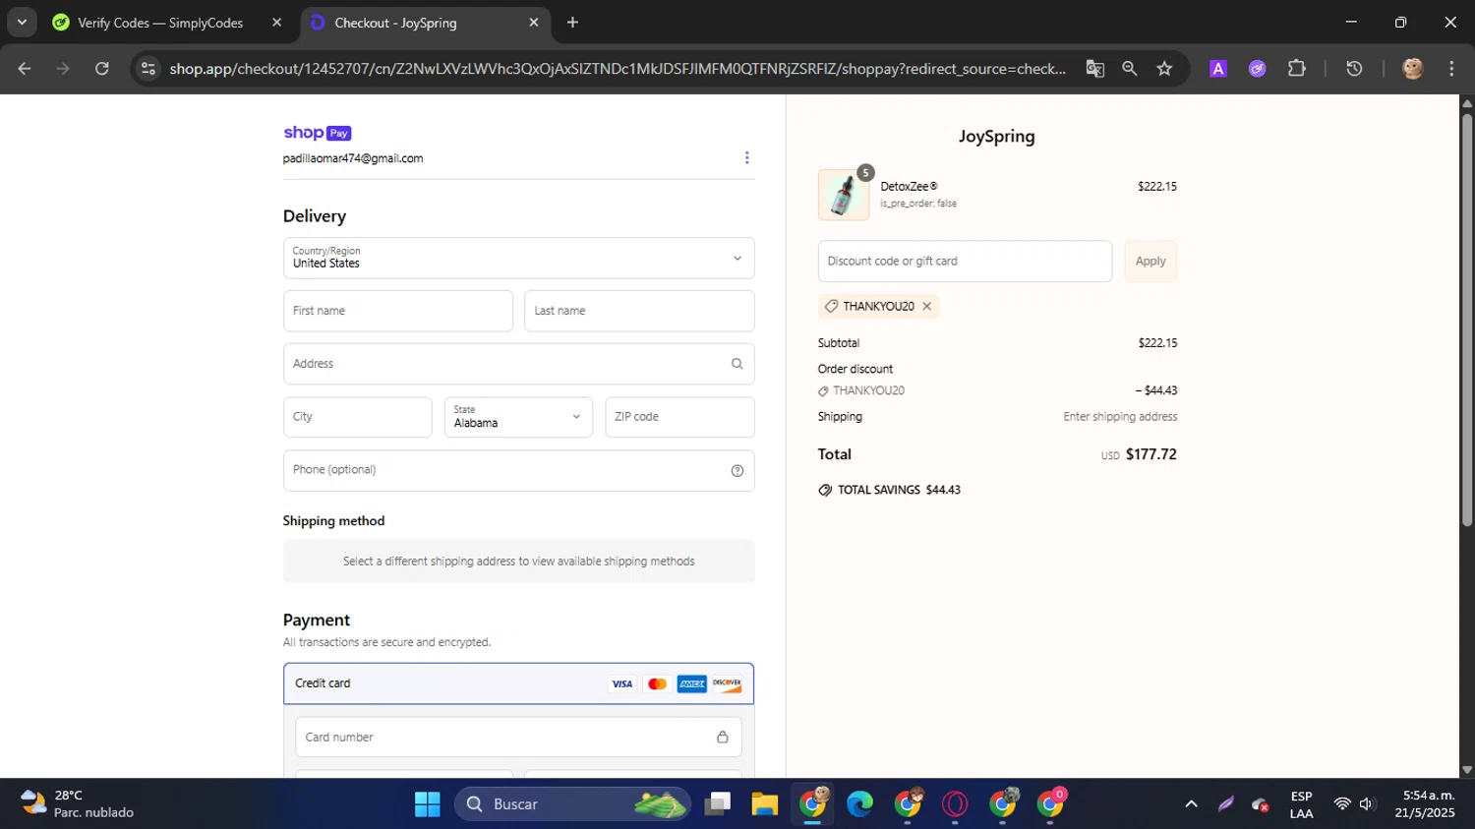1475x829 pixels.
Task: Click the Discount code or gift card field
Action: (x=965, y=262)
